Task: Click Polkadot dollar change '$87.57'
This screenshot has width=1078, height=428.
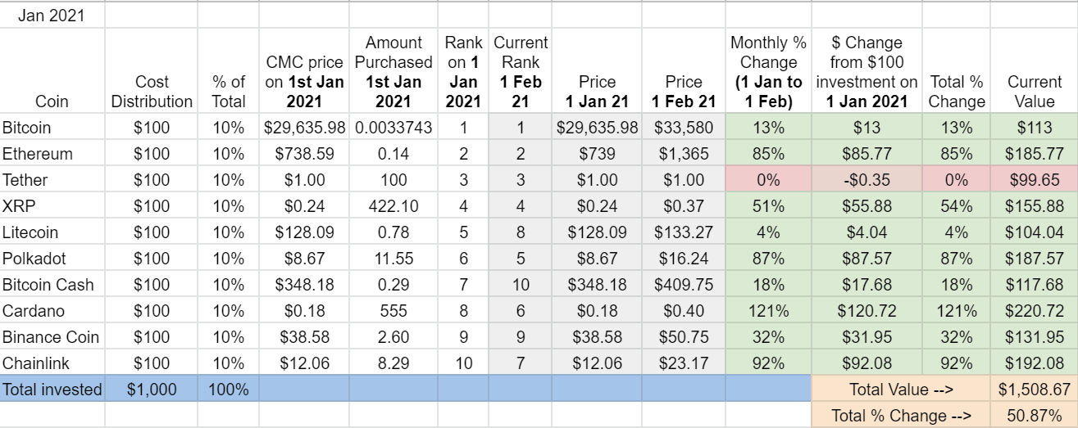Action: [x=866, y=258]
